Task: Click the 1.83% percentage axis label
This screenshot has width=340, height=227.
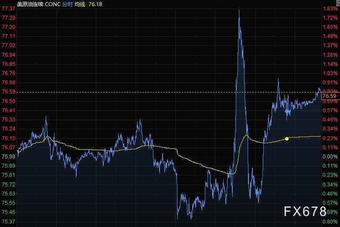Action: pos(330,9)
